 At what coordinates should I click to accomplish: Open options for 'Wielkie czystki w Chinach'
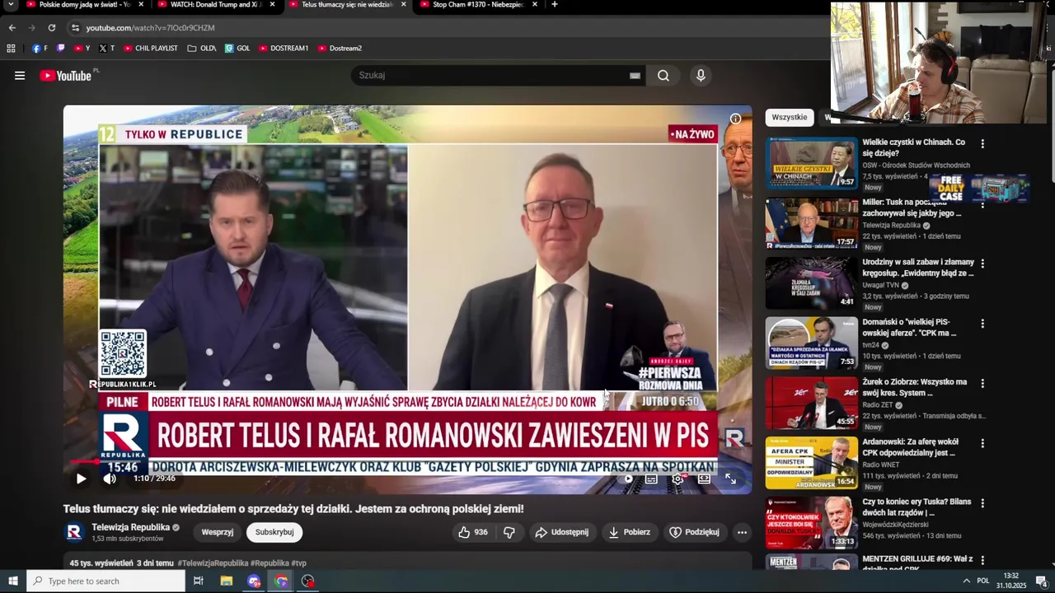click(982, 143)
